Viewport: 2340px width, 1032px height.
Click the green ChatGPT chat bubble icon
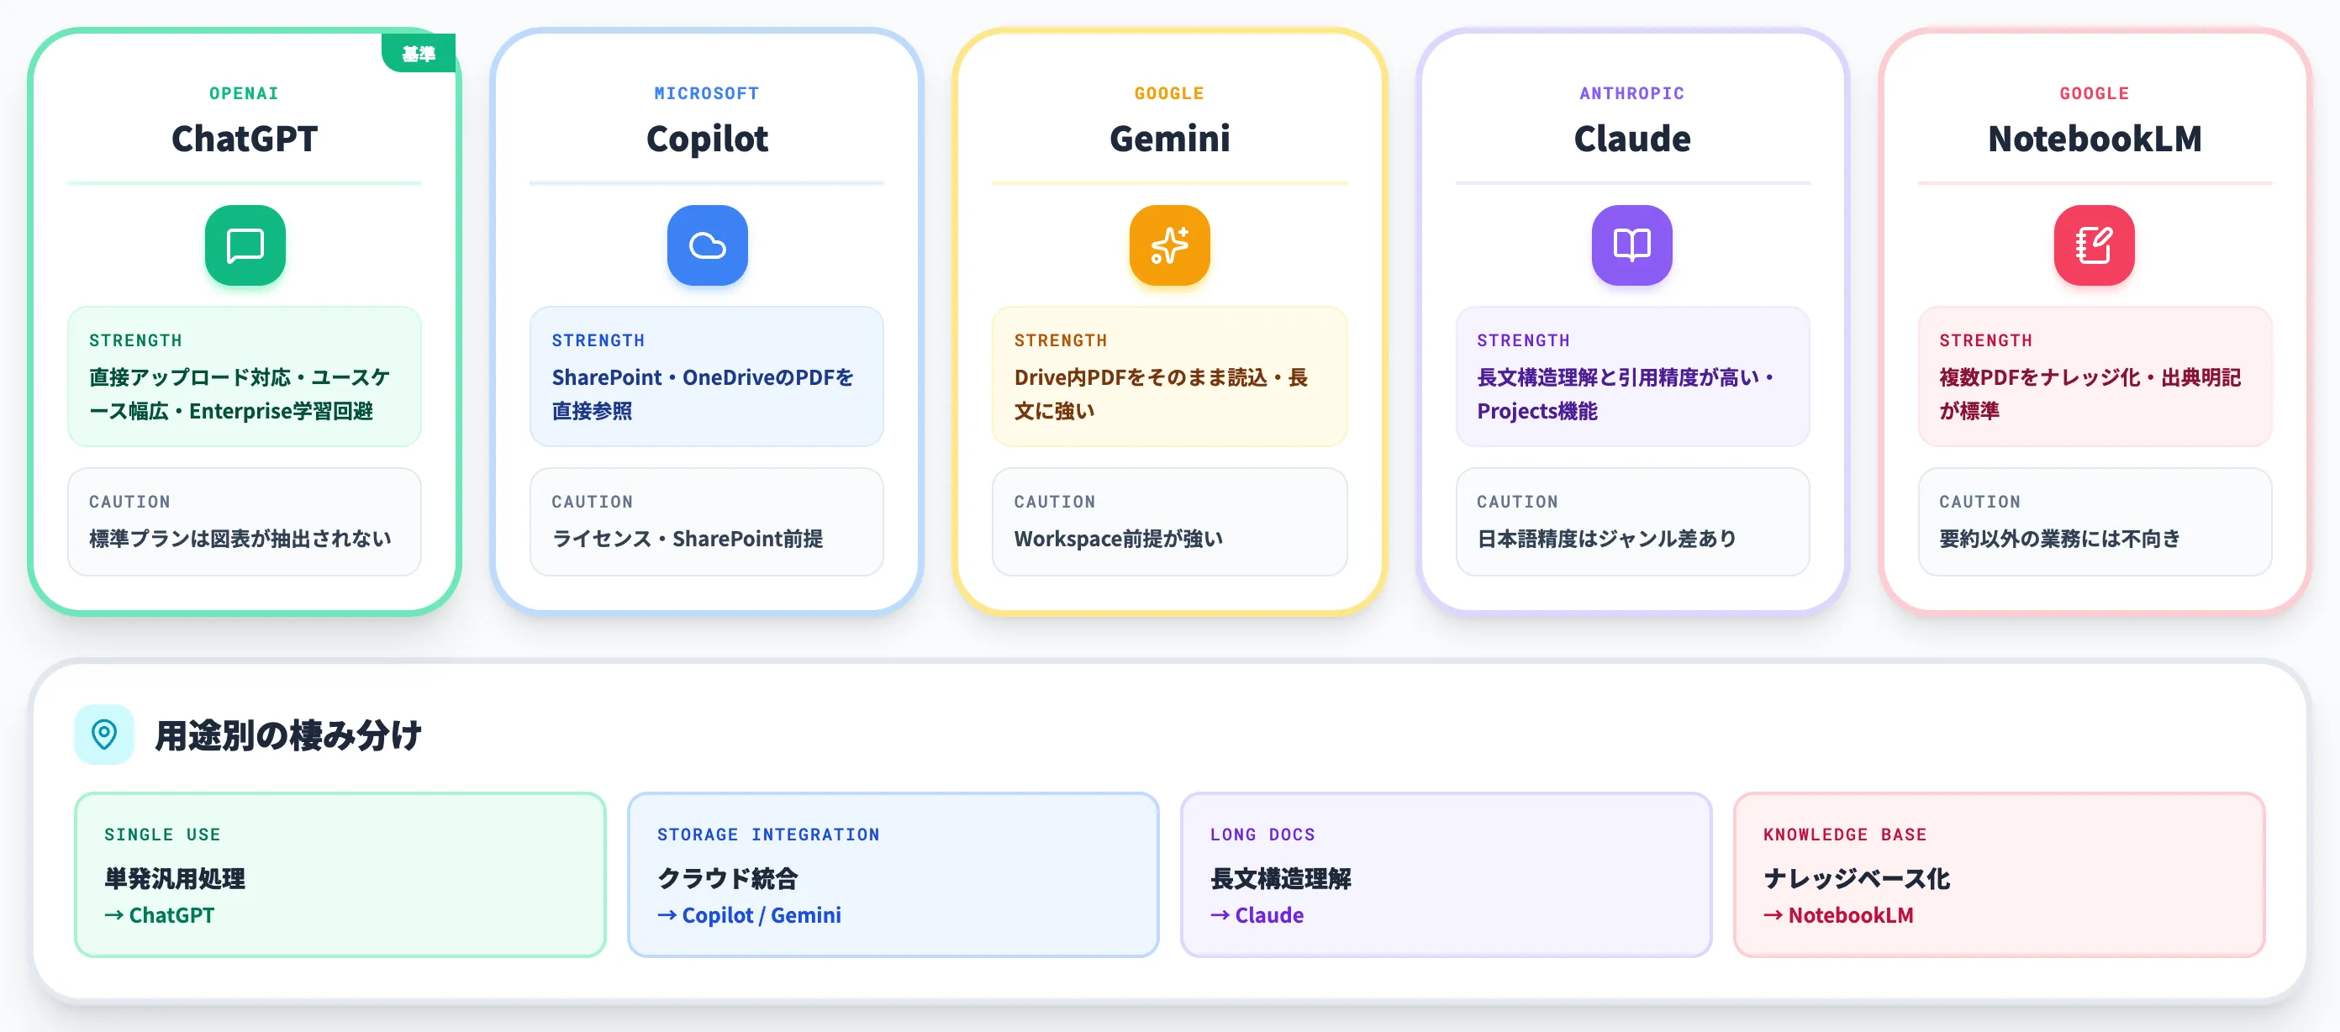(x=245, y=245)
